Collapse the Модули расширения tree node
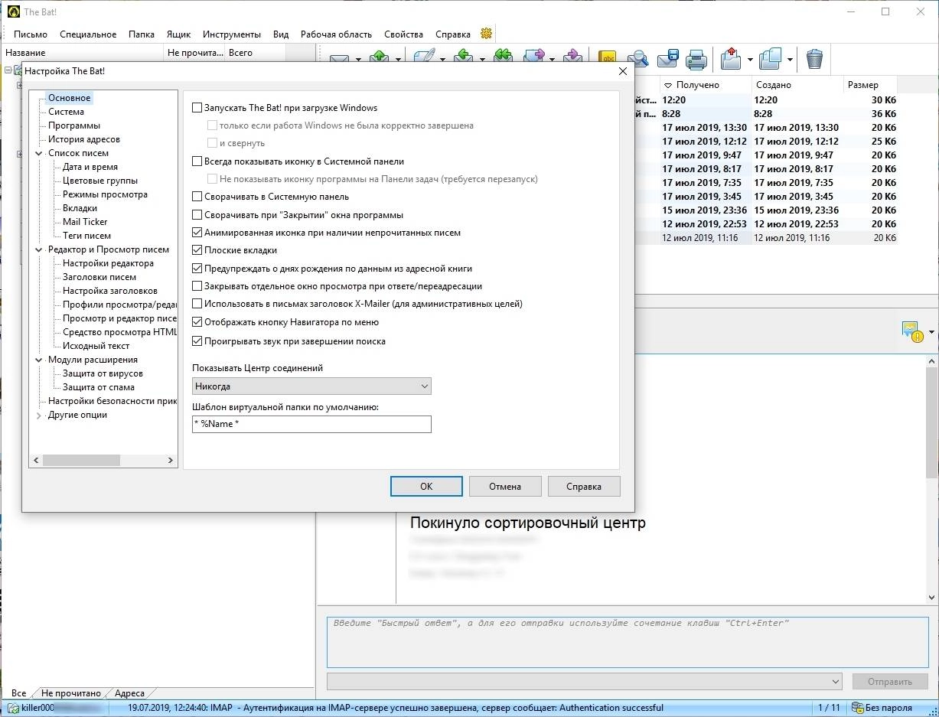 click(x=39, y=360)
